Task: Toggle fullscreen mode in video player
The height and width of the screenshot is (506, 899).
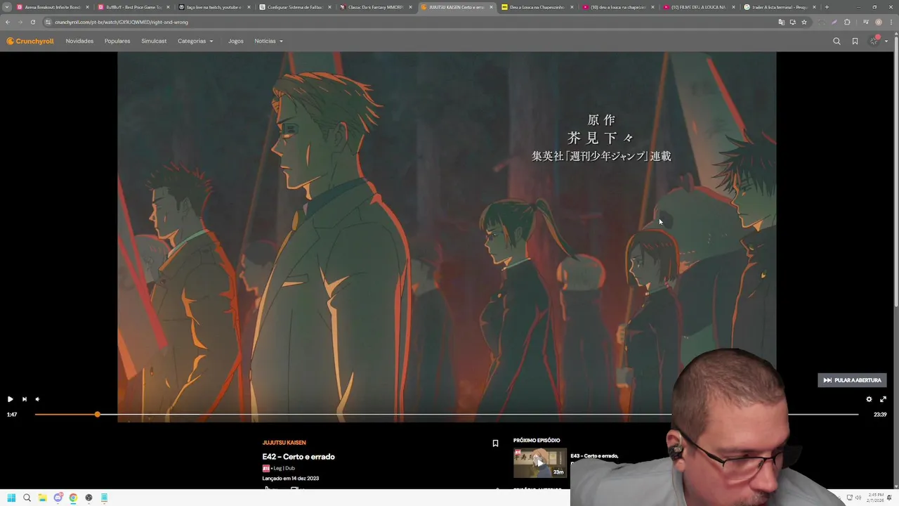Action: pyautogui.click(x=883, y=399)
